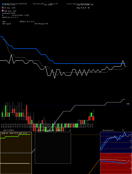The image size is (132, 174).
Task: Click the 'ADX: 0 +DY: 87.5 -DY: 87.5' readout
Action: click(x=14, y=133)
